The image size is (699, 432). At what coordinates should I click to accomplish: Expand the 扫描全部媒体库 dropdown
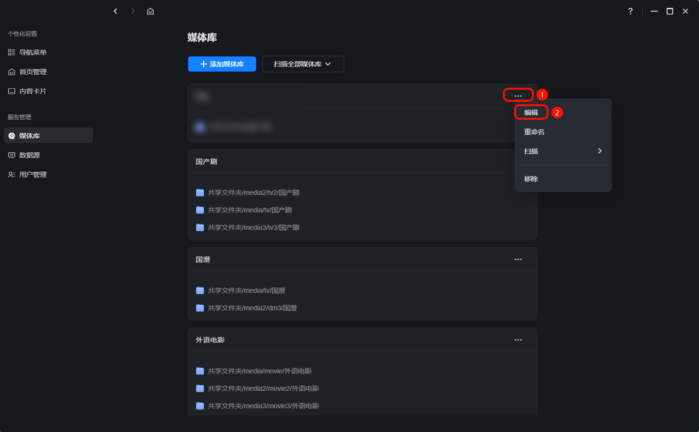(303, 64)
